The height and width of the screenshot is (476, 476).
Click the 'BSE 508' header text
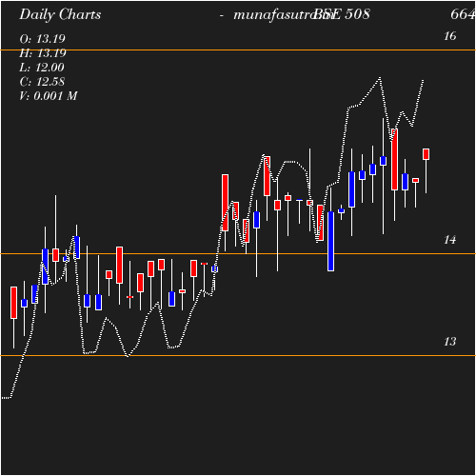click(x=342, y=14)
